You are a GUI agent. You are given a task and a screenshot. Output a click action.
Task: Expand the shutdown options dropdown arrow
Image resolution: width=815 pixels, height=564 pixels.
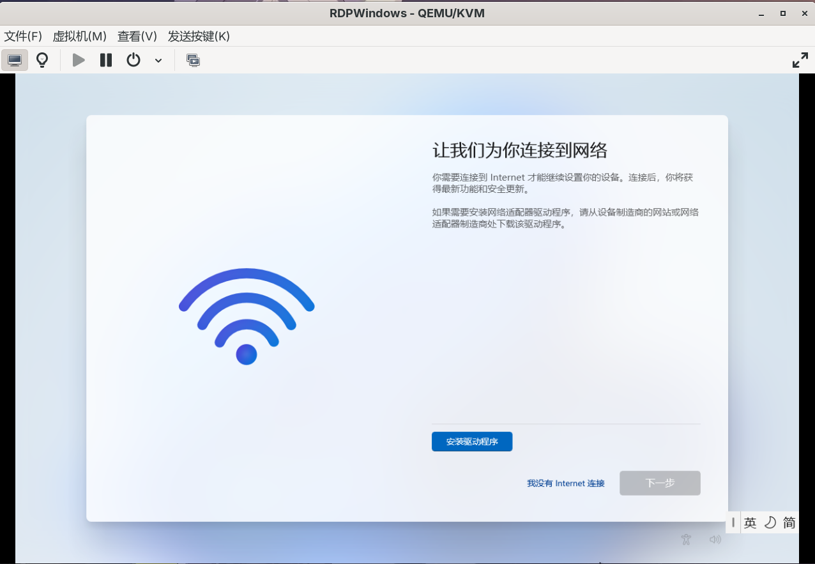(x=158, y=61)
